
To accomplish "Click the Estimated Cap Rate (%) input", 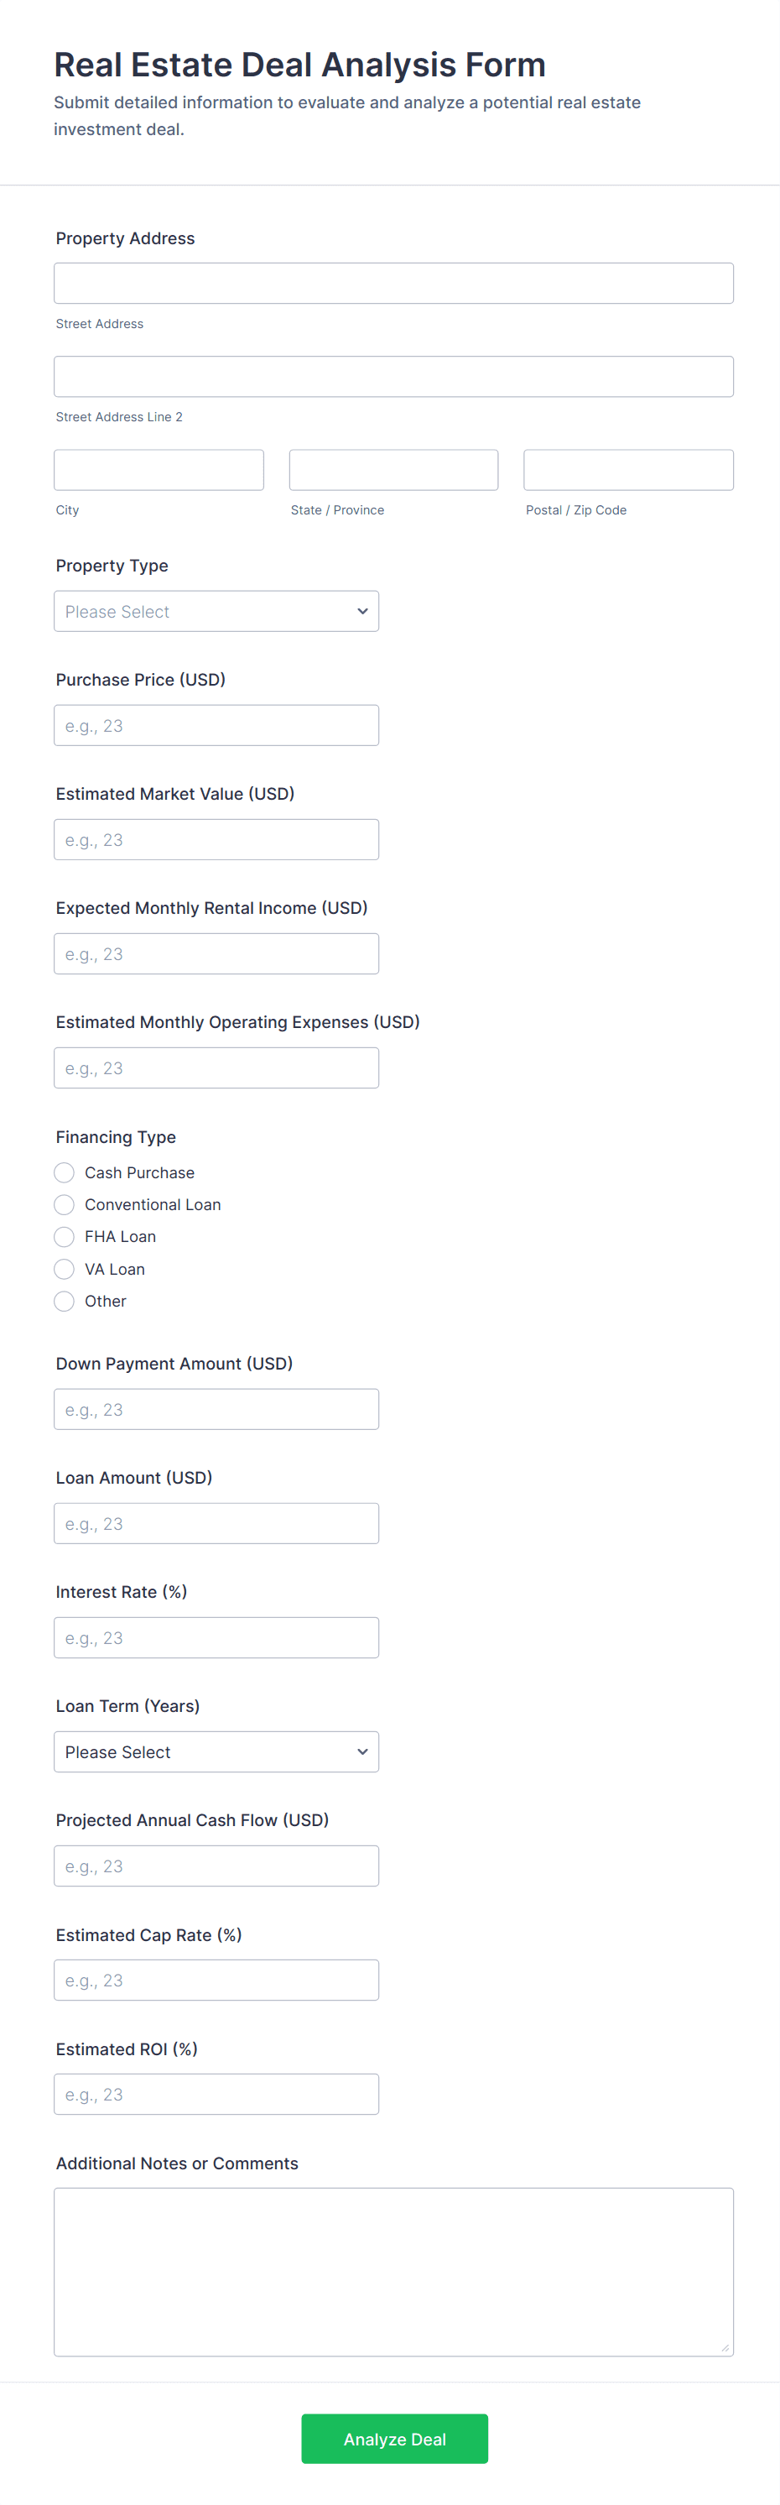I will 216,1980.
